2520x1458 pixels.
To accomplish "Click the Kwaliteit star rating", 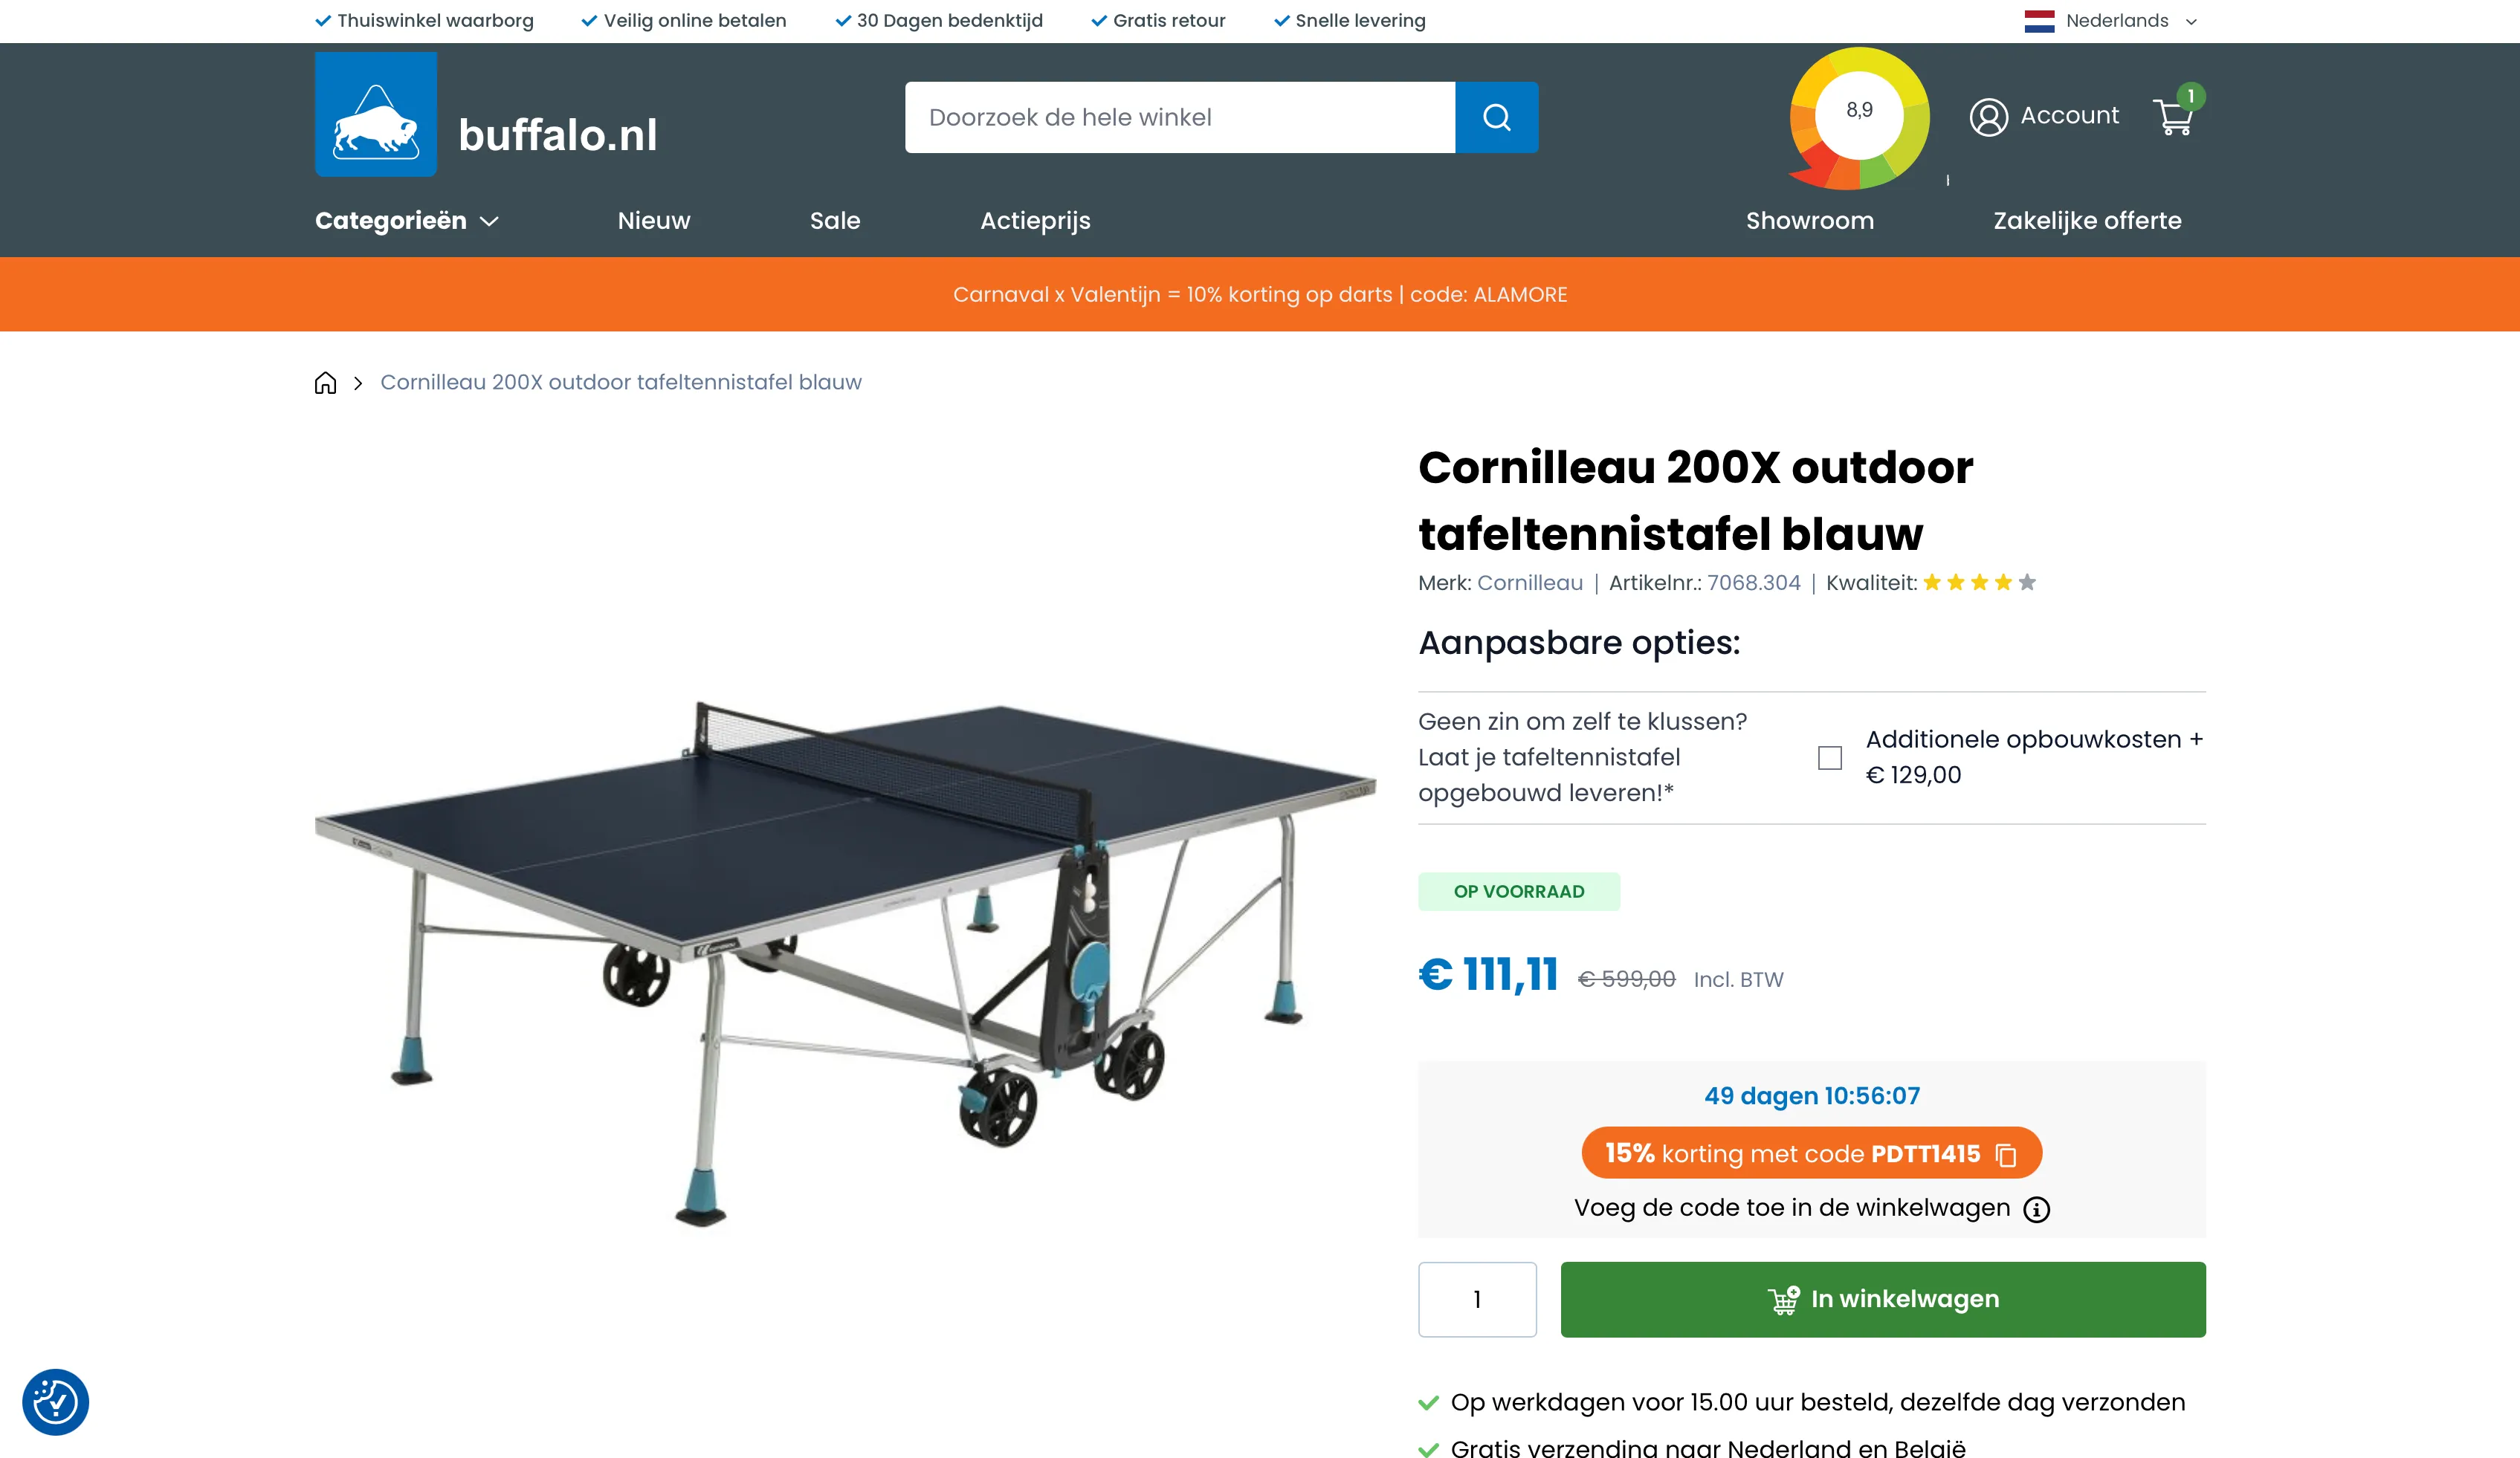I will point(1979,582).
